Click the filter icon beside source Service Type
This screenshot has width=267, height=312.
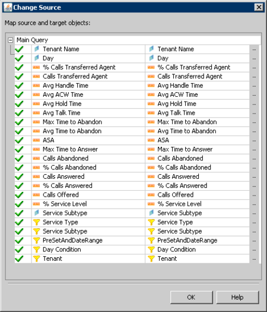[x=37, y=222]
